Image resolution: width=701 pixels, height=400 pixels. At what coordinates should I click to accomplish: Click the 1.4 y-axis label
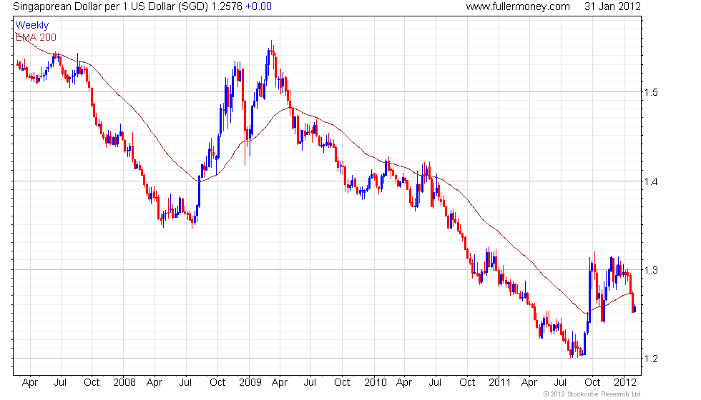tap(651, 181)
